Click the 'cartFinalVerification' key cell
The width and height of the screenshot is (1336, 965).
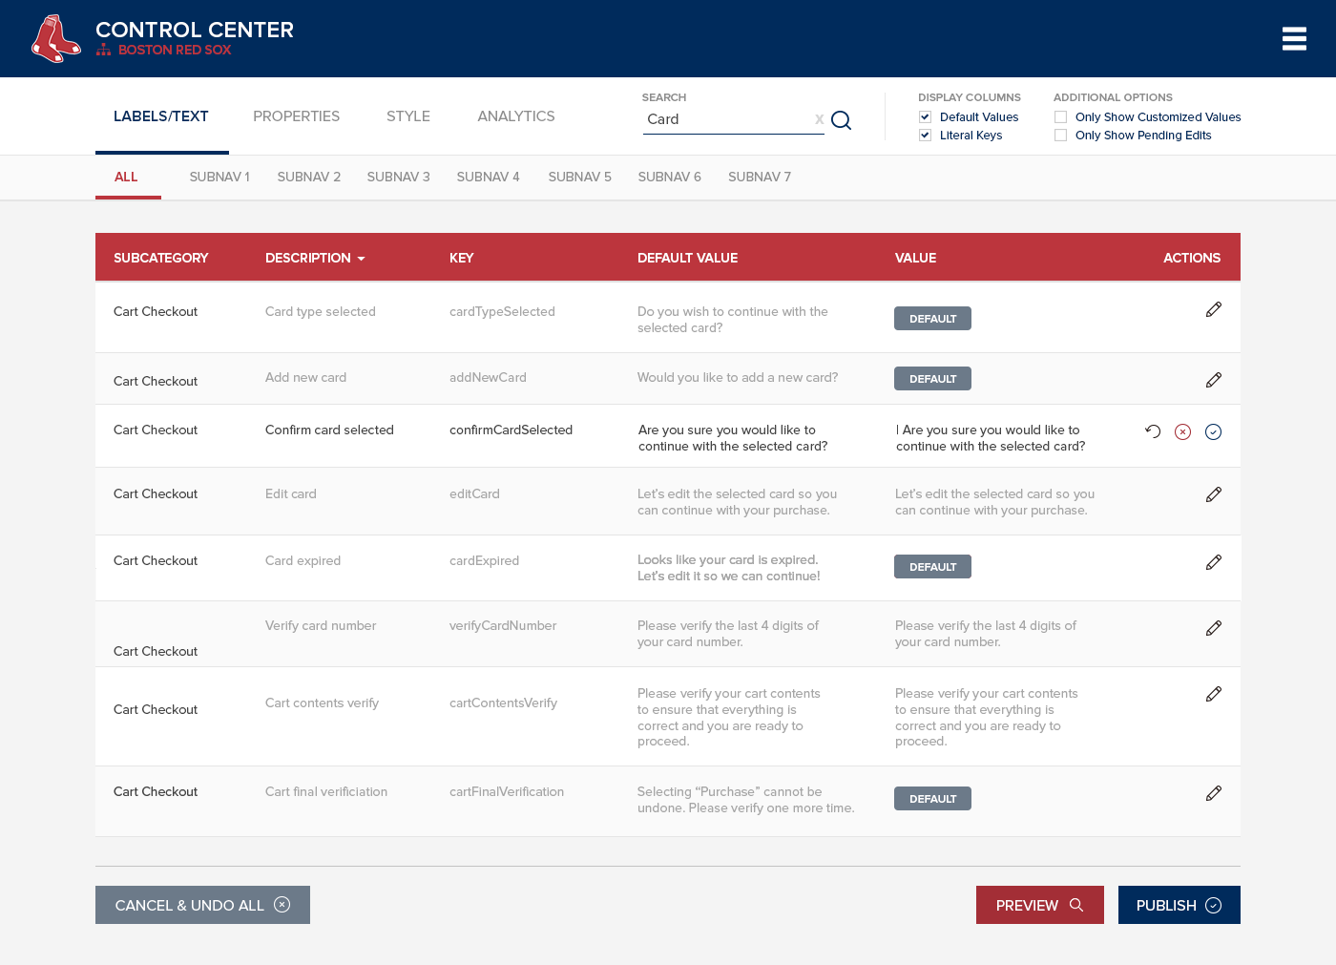coord(507,791)
